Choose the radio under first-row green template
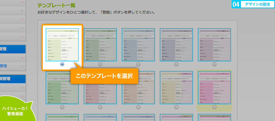The image size is (275, 121). pos(100,64)
